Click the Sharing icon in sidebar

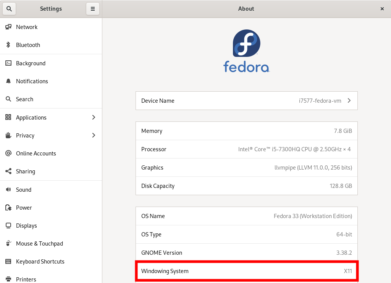8,171
